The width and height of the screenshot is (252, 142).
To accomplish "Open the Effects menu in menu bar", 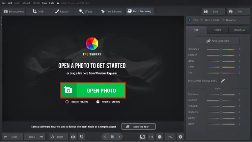I will (x=36, y=3).
